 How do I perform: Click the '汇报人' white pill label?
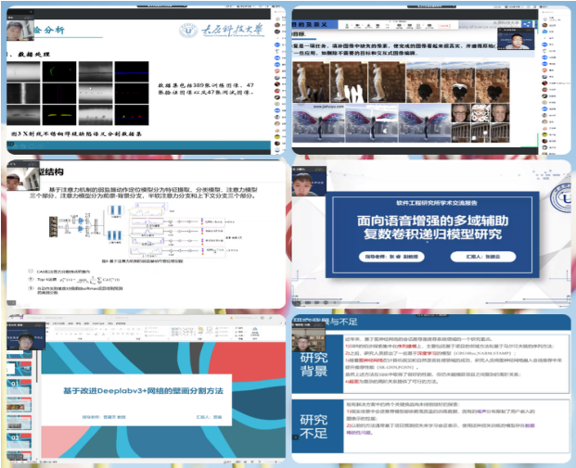pos(483,257)
